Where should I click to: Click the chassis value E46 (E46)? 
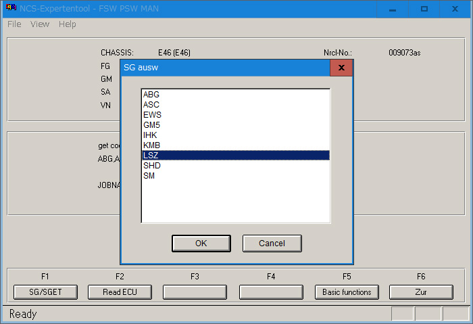pos(174,53)
